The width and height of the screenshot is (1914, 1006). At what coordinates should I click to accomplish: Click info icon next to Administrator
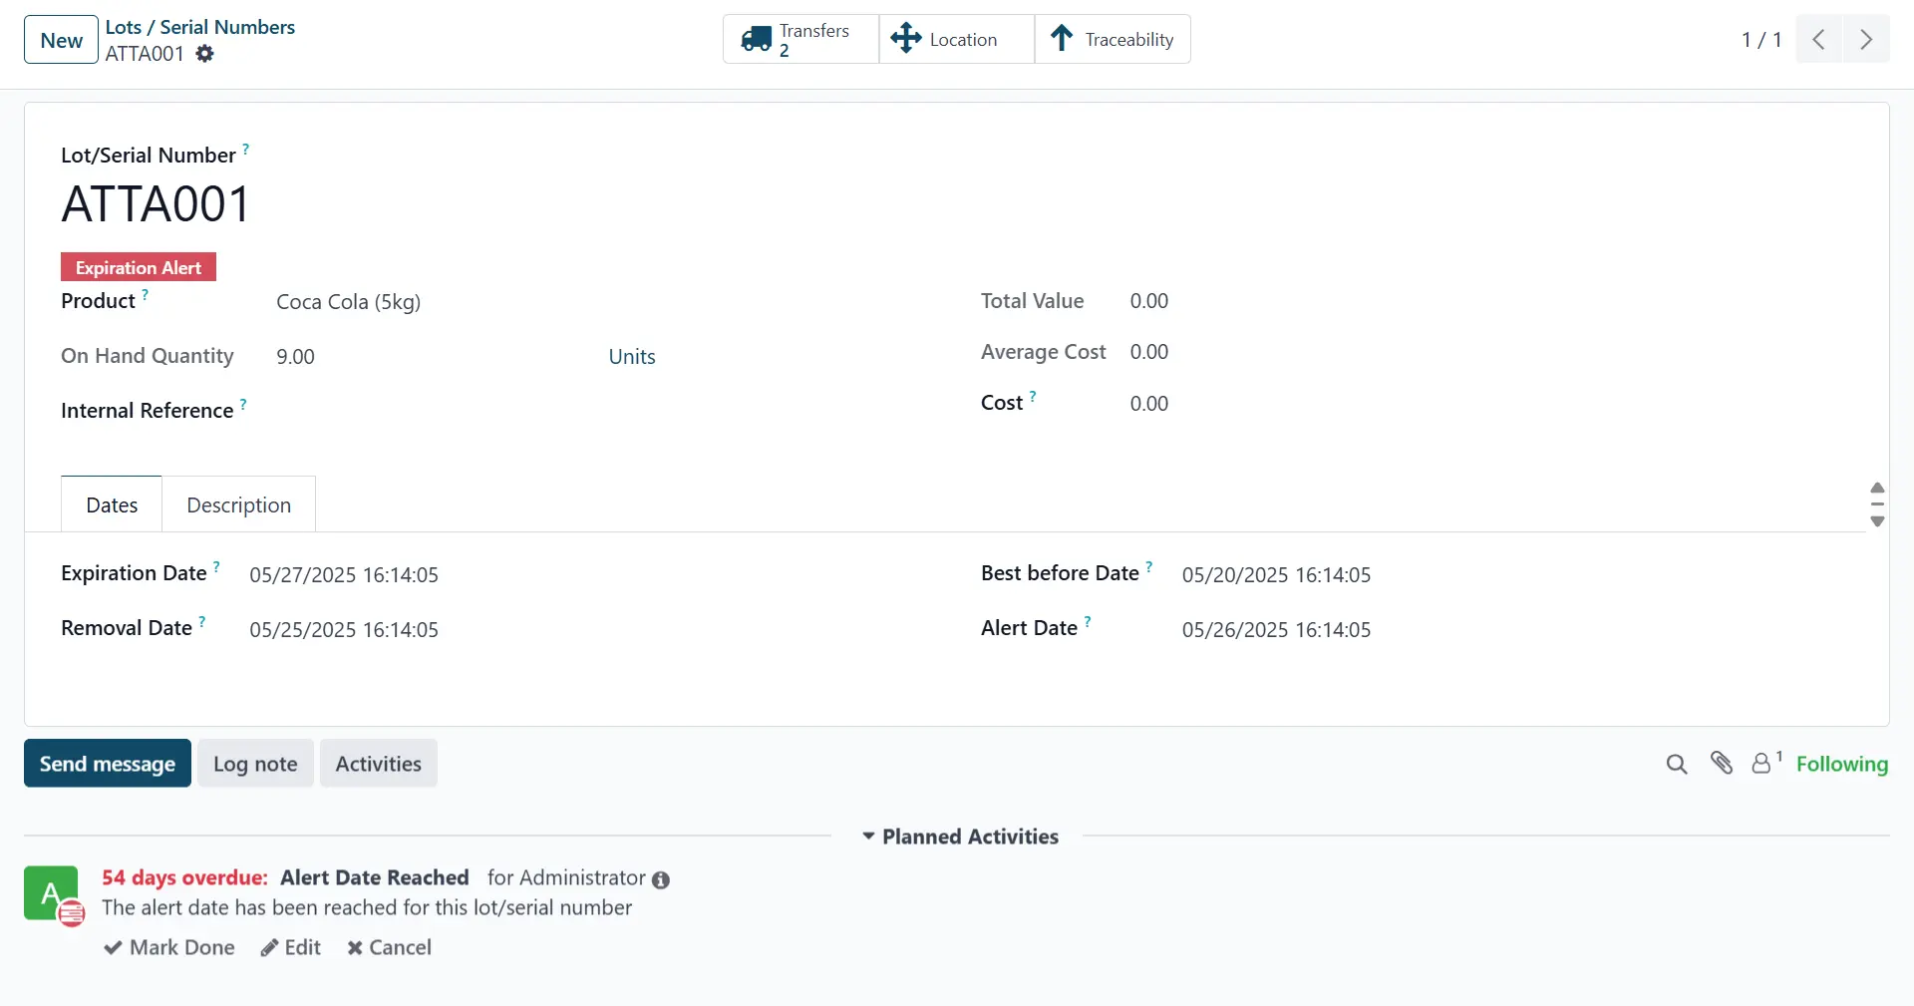661,879
